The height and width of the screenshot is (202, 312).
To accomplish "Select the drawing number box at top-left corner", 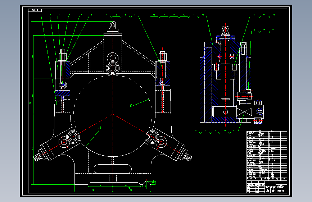I will coord(35,10).
